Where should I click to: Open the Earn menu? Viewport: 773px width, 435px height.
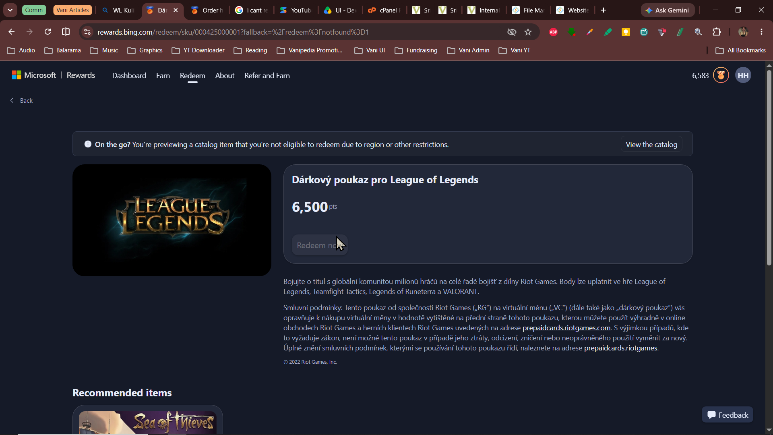163,76
